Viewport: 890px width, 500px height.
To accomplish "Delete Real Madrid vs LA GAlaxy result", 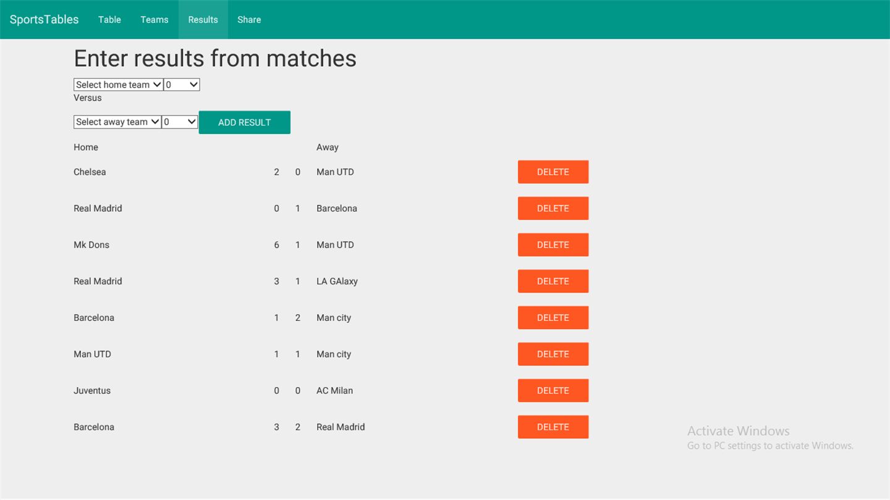I will (x=553, y=281).
